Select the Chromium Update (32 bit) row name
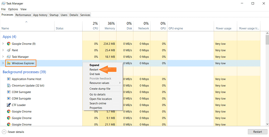The width and height of the screenshot is (269, 137). pyautogui.click(x=28, y=85)
